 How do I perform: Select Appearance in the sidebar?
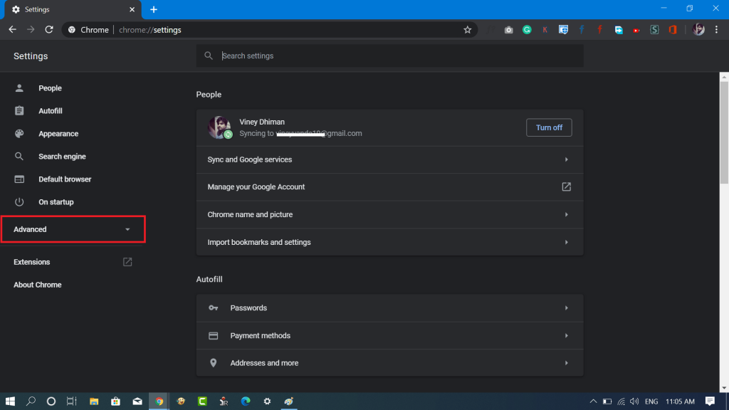click(x=58, y=133)
